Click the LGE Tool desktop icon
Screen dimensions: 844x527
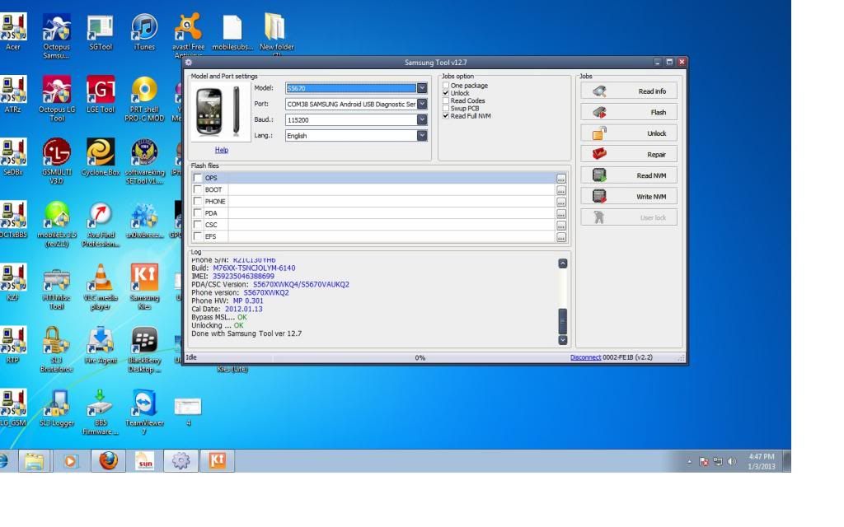tap(101, 95)
